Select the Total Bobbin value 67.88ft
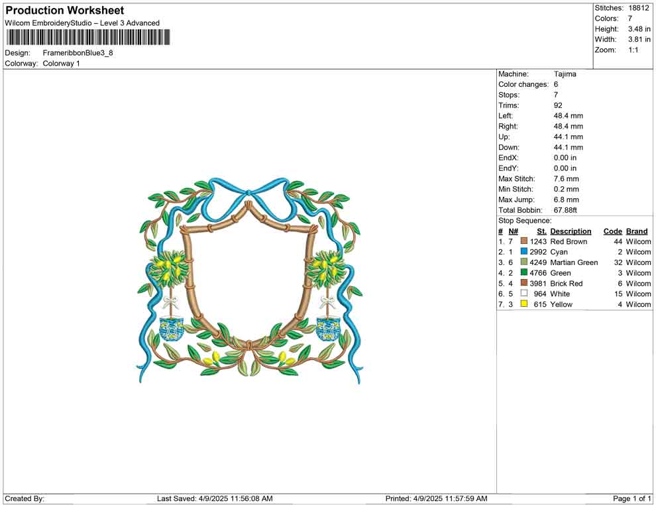The image size is (656, 505). [565, 210]
